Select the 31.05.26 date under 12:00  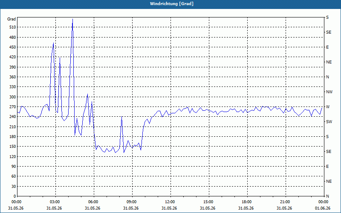point(169,208)
